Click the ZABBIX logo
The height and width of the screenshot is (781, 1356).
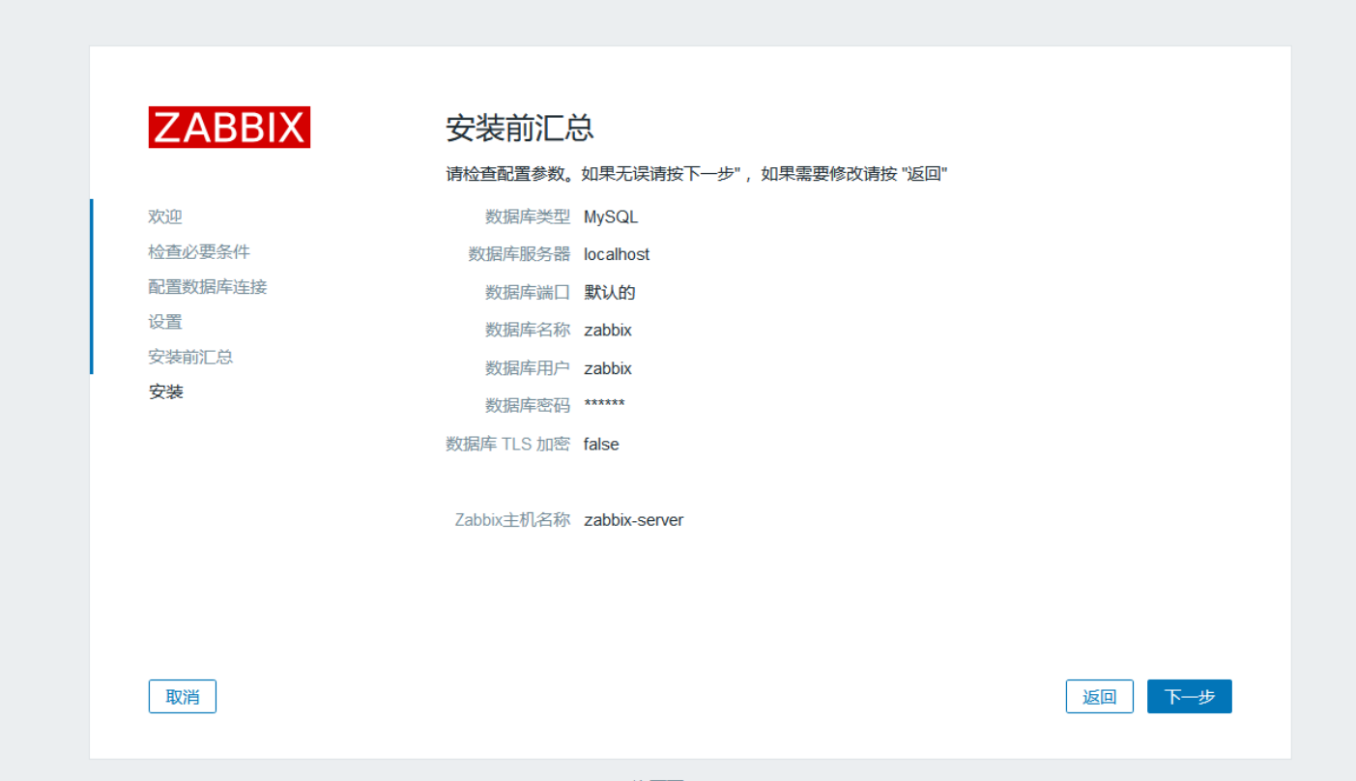click(229, 128)
